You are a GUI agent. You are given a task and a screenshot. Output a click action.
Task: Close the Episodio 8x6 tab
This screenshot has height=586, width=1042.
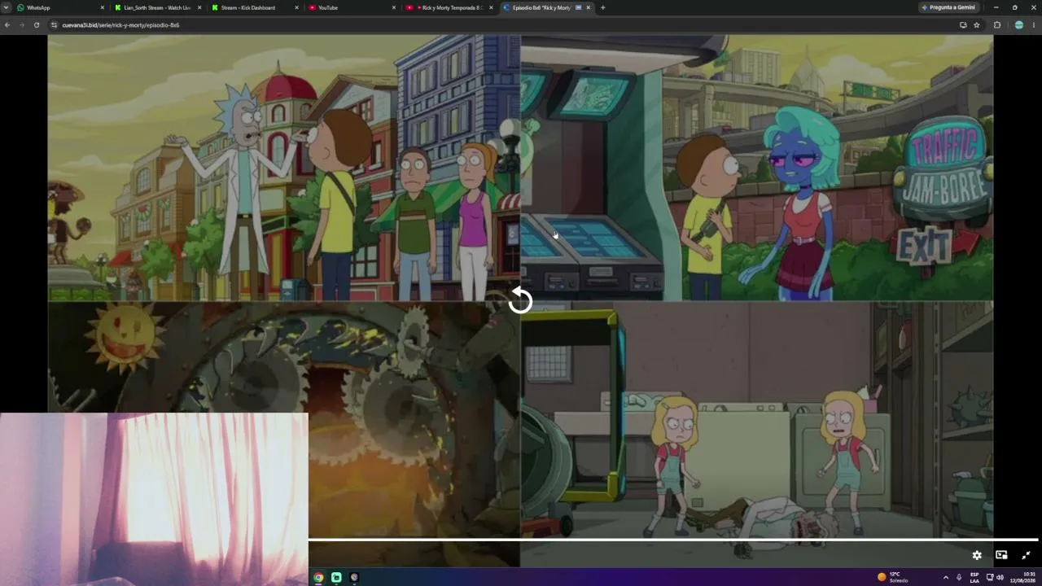click(589, 7)
